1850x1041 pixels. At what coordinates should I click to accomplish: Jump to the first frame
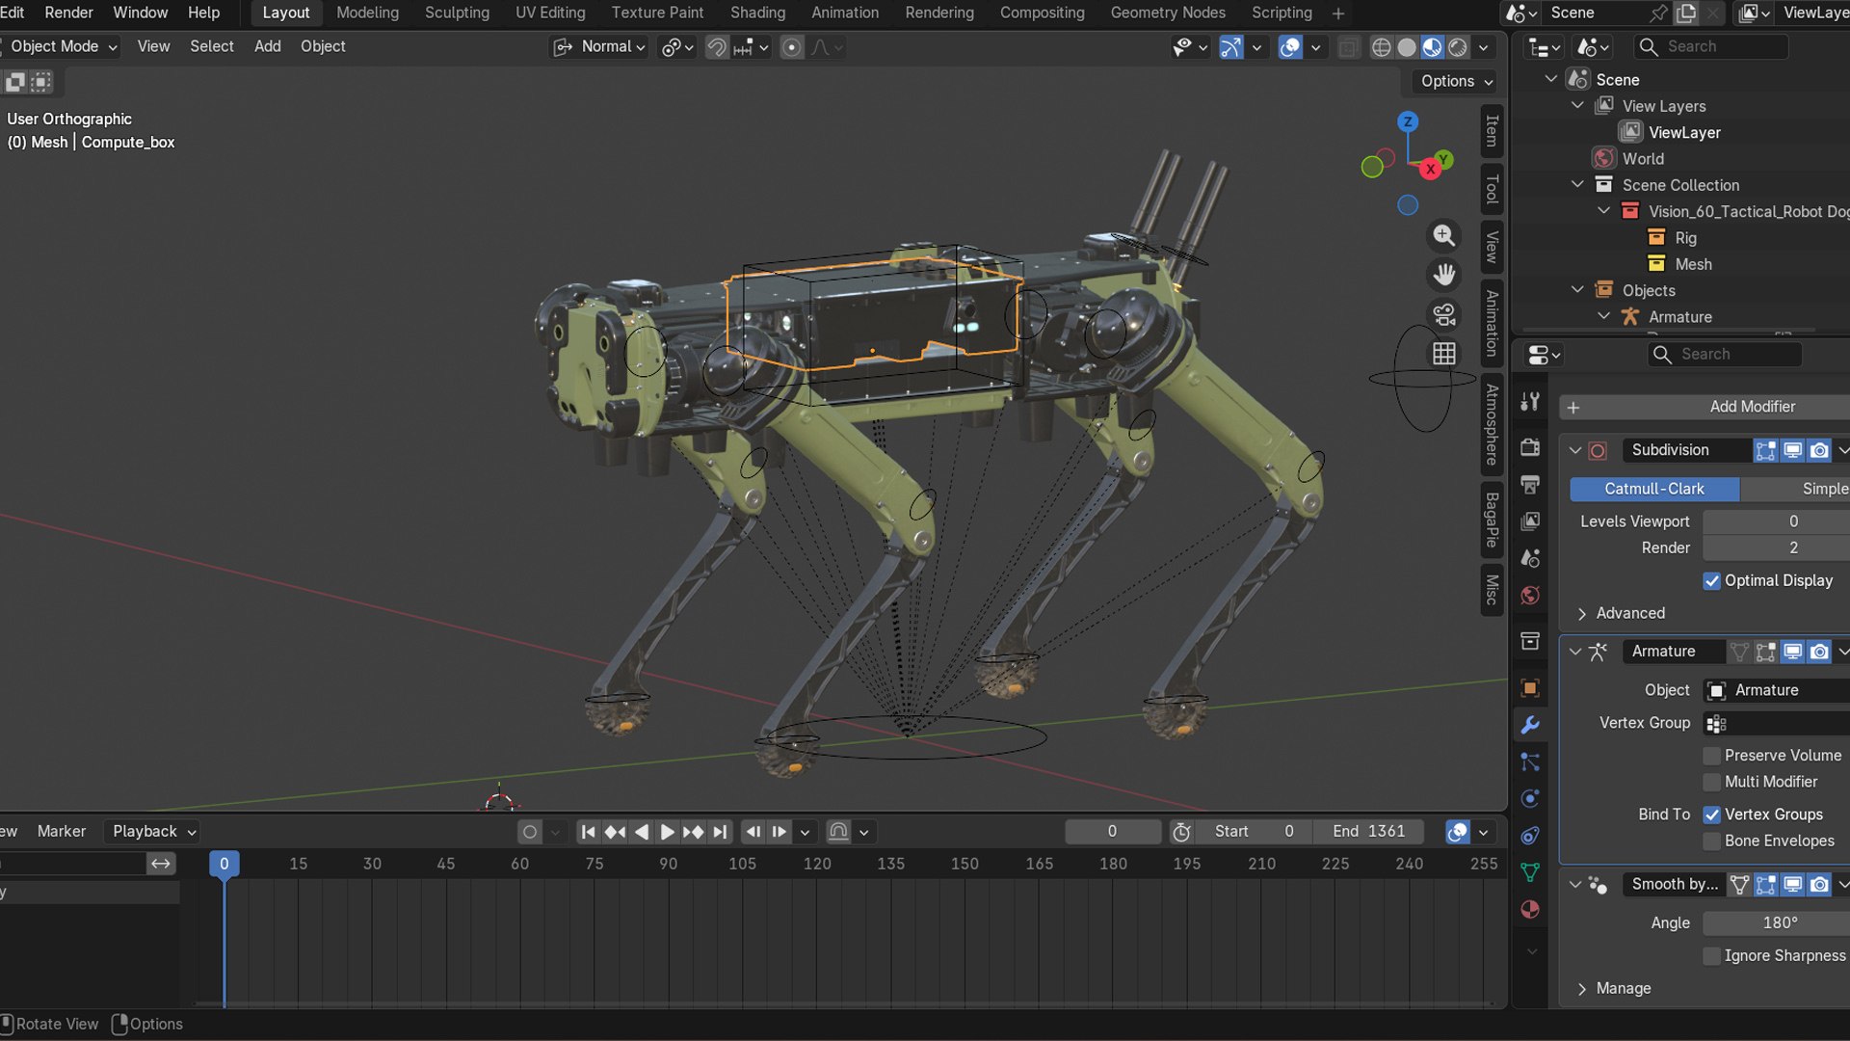click(x=588, y=832)
